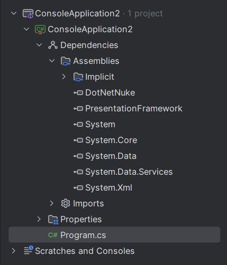The image size is (227, 265).
Task: Click the ConsoleApplication2 solution icon
Action: click(x=28, y=14)
